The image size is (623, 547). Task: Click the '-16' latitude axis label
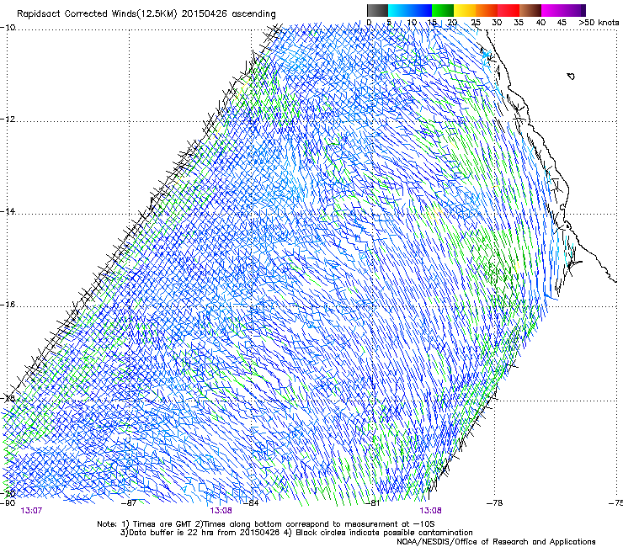pyautogui.click(x=8, y=305)
